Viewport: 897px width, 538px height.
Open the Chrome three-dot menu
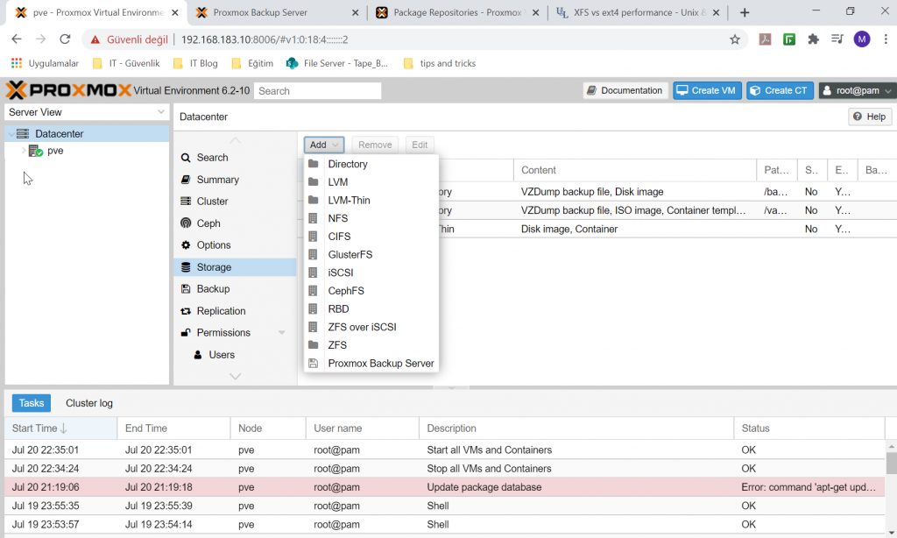coord(886,39)
